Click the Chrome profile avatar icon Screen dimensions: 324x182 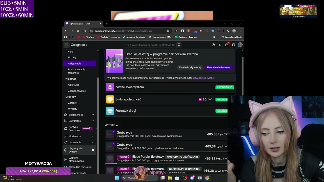tap(234, 31)
